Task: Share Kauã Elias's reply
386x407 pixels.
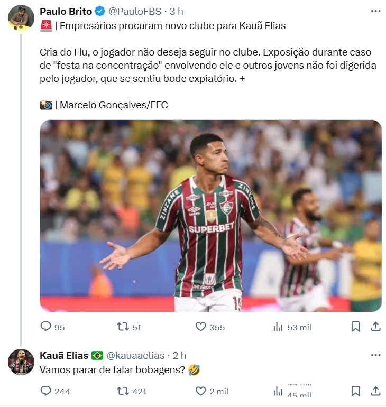Action: (375, 391)
